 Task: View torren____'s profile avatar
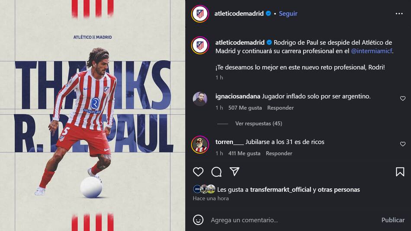[200, 144]
